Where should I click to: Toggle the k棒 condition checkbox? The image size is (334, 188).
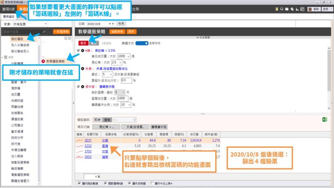[78, 50]
